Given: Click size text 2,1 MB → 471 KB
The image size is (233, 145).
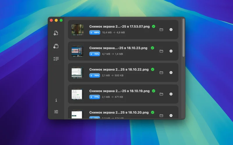Looking at the screenshot, I should coord(112,97).
